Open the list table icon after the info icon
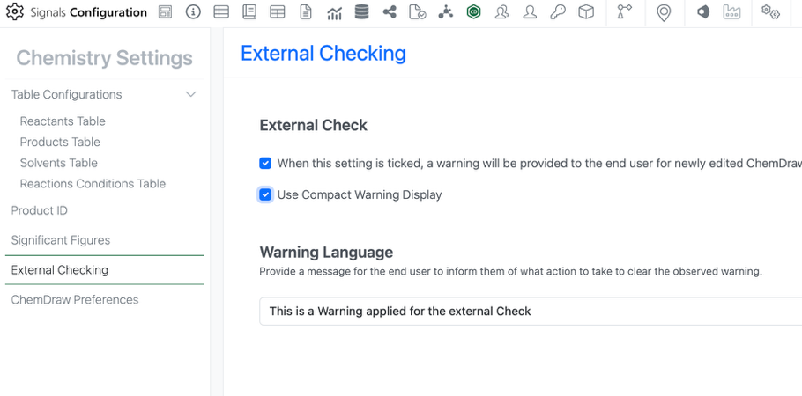The image size is (802, 396). coord(221,12)
